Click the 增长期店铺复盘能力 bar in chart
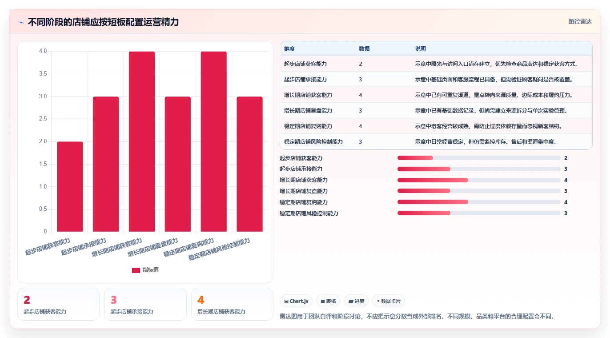Screen dimensions: 610x338 point(178,164)
